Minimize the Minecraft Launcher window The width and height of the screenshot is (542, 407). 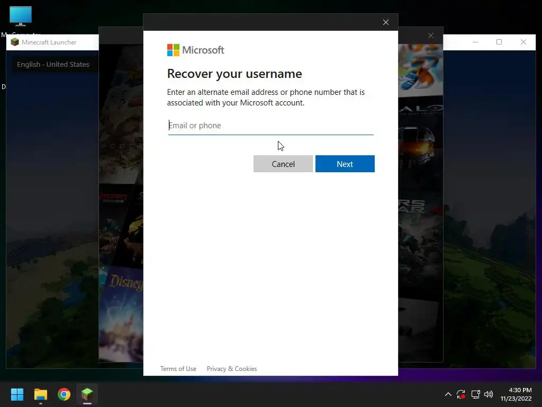[475, 42]
